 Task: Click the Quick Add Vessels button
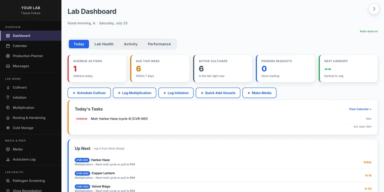(x=218, y=93)
